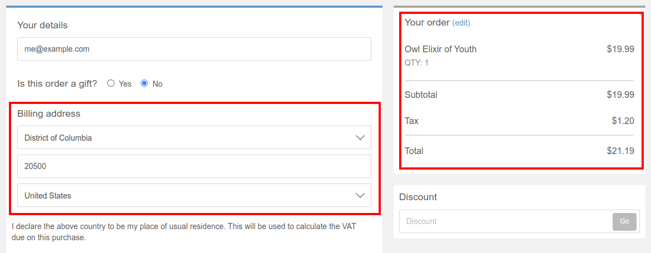Click the "Is this order a gift?" label
The height and width of the screenshot is (253, 651).
(57, 83)
